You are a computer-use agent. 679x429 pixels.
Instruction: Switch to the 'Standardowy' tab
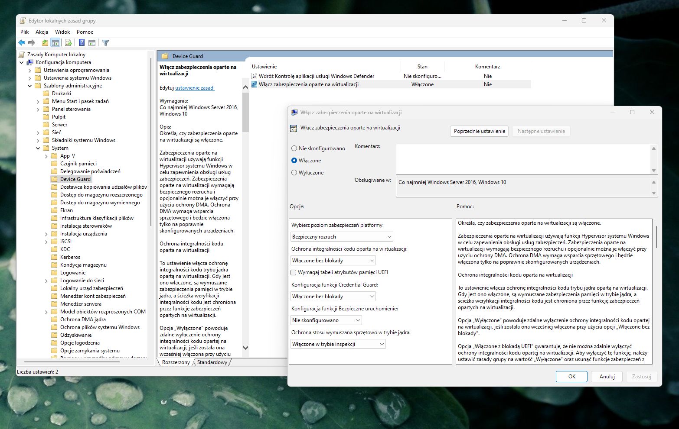(x=212, y=362)
